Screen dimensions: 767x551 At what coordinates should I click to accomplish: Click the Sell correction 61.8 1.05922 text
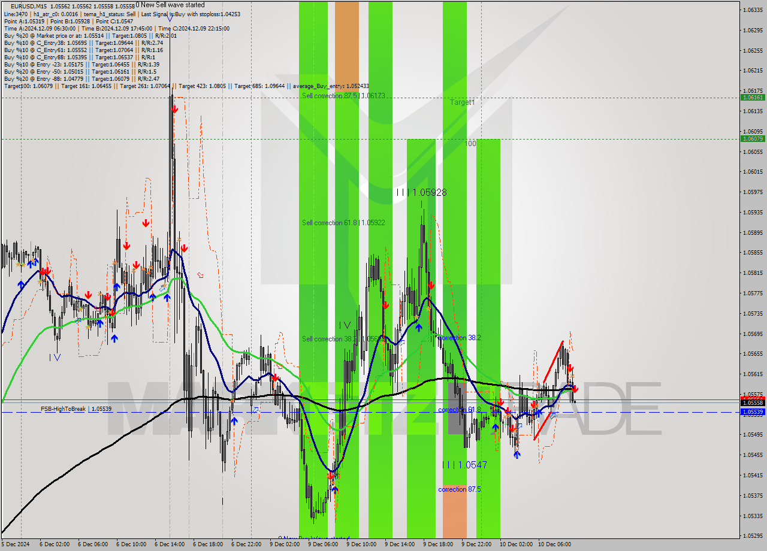pos(343,222)
